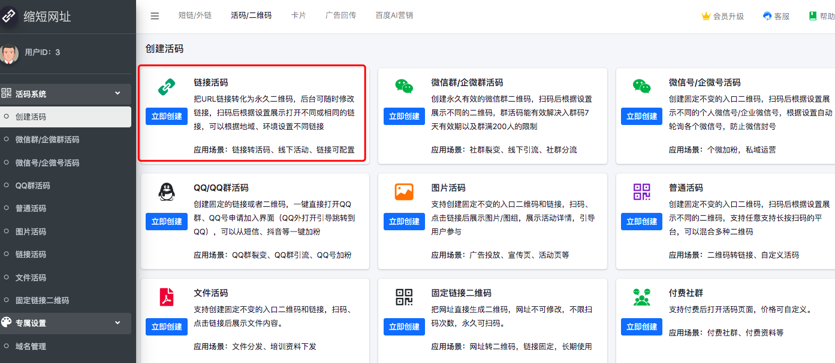Click the purple QR code icon for 普通活码

[641, 192]
